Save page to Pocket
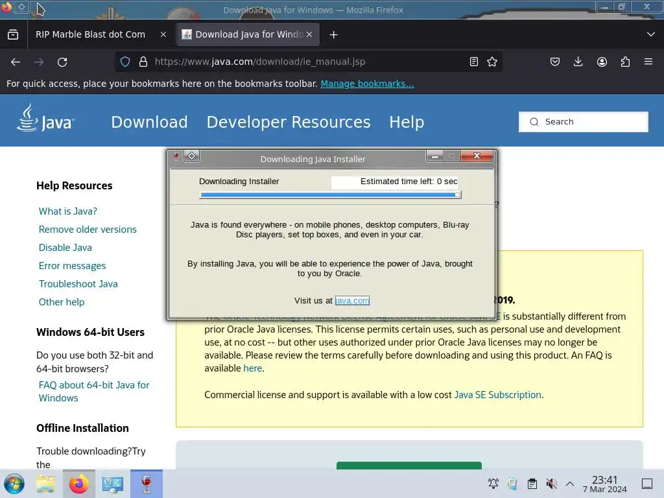 555,62
